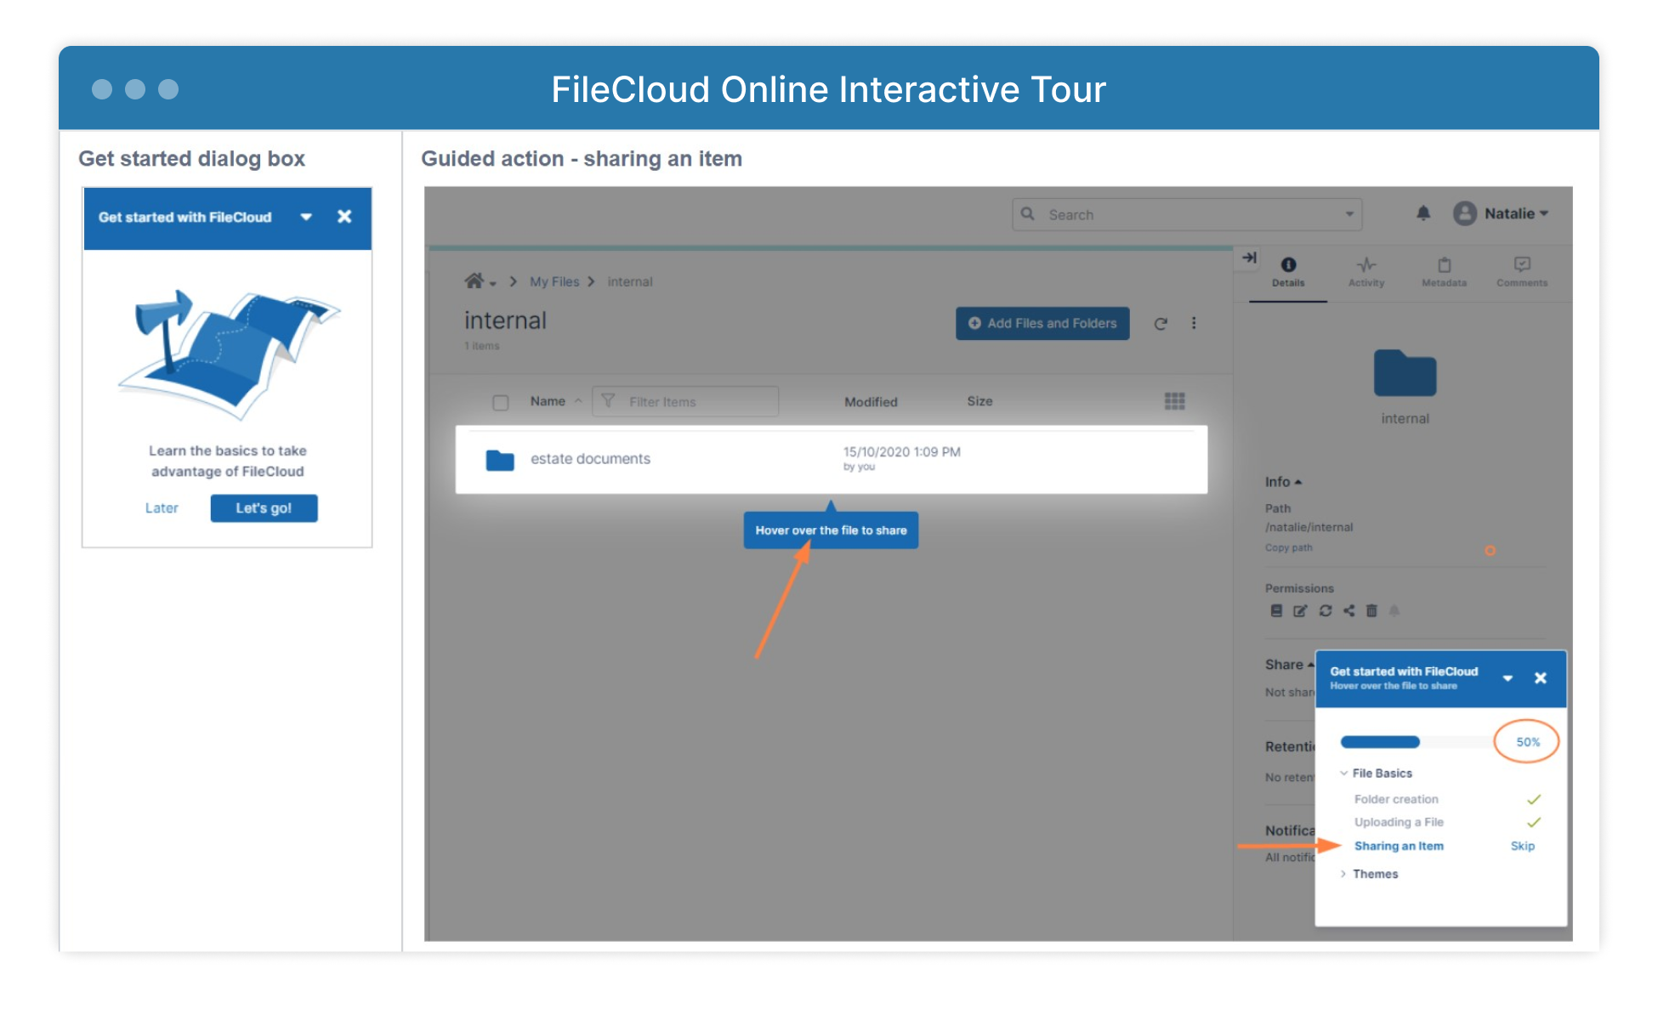
Task: Collapse the Get started dialog caret
Action: click(x=306, y=217)
